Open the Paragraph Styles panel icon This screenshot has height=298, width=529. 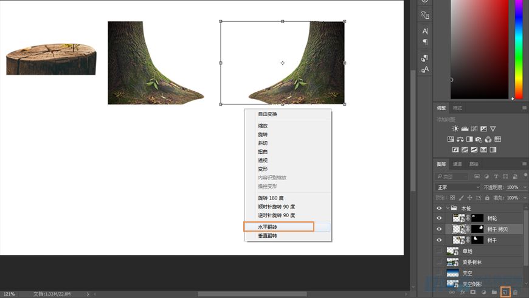[425, 58]
